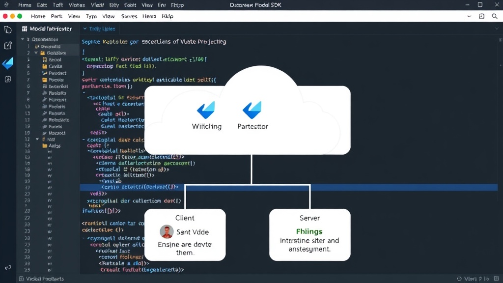Open the Vledi menu

click(x=97, y=5)
